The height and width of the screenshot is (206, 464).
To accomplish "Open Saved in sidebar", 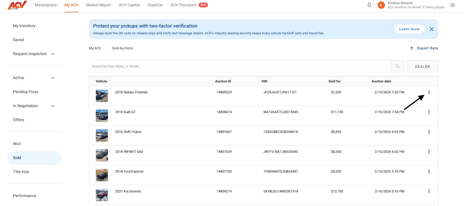I will tap(18, 40).
